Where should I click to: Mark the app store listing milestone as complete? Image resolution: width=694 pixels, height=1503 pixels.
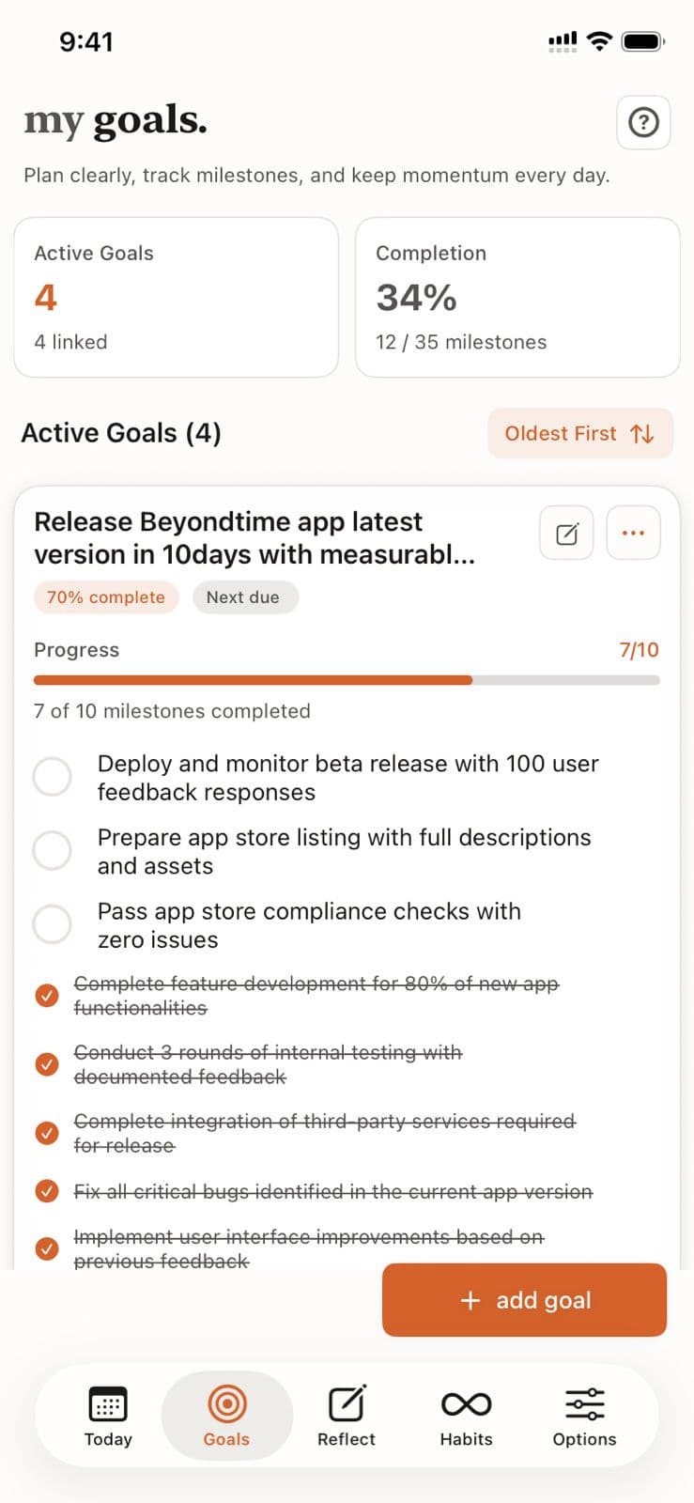tap(53, 850)
